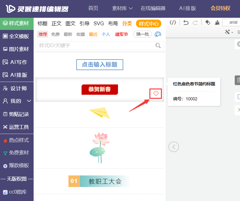Filter styles by 最新
This screenshot has height=201, width=240.
coord(68,34)
